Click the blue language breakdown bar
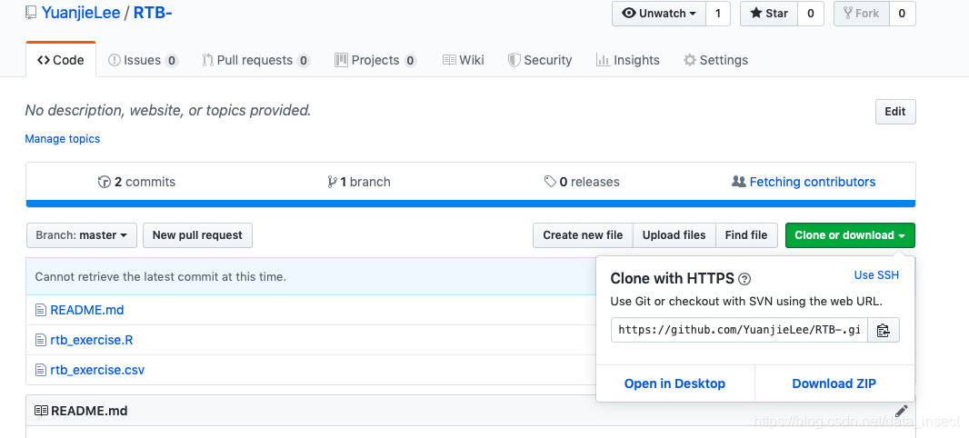 [x=470, y=204]
